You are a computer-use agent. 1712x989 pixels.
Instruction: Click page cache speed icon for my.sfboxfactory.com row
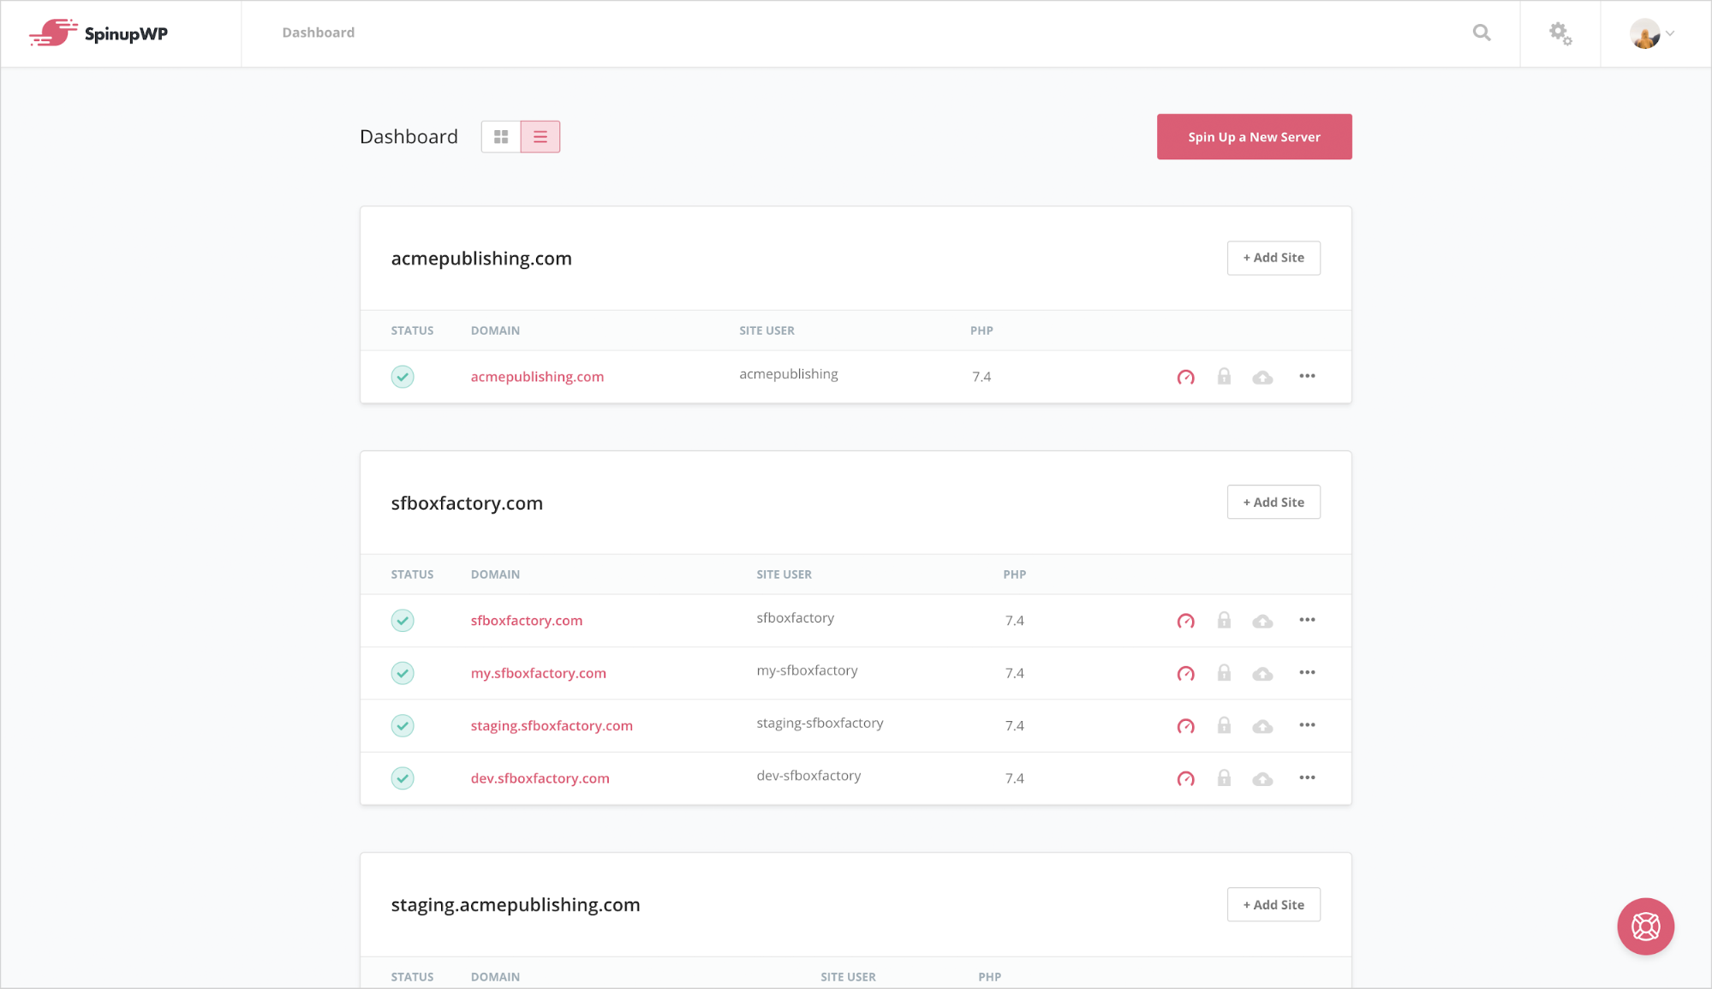pos(1185,673)
